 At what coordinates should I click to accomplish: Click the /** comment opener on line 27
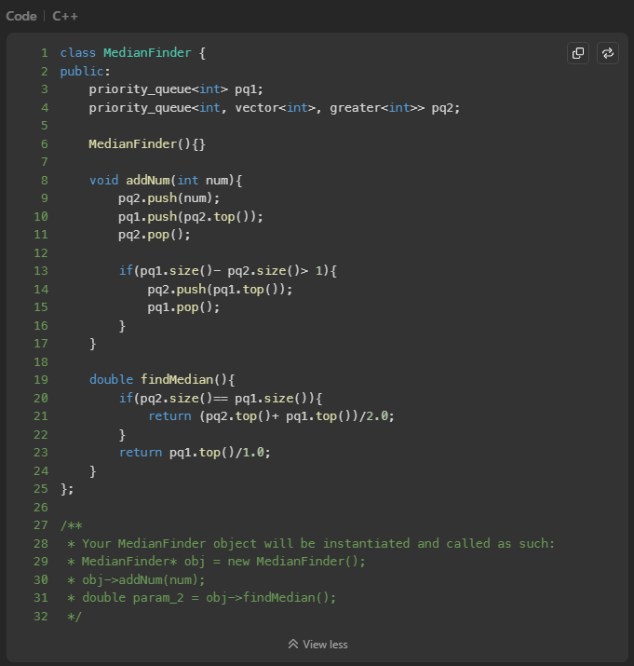click(x=72, y=526)
